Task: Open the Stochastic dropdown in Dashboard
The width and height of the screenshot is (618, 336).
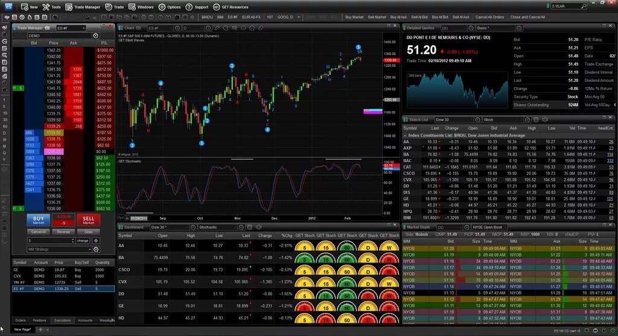Action: point(217,227)
